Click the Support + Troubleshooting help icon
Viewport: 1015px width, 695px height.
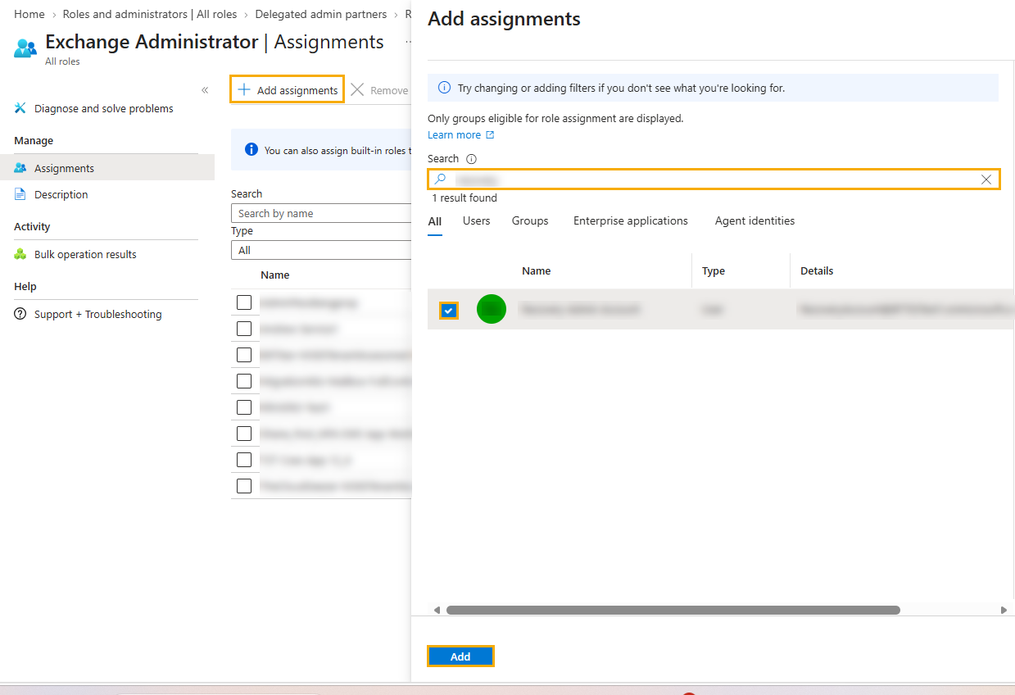coord(20,314)
